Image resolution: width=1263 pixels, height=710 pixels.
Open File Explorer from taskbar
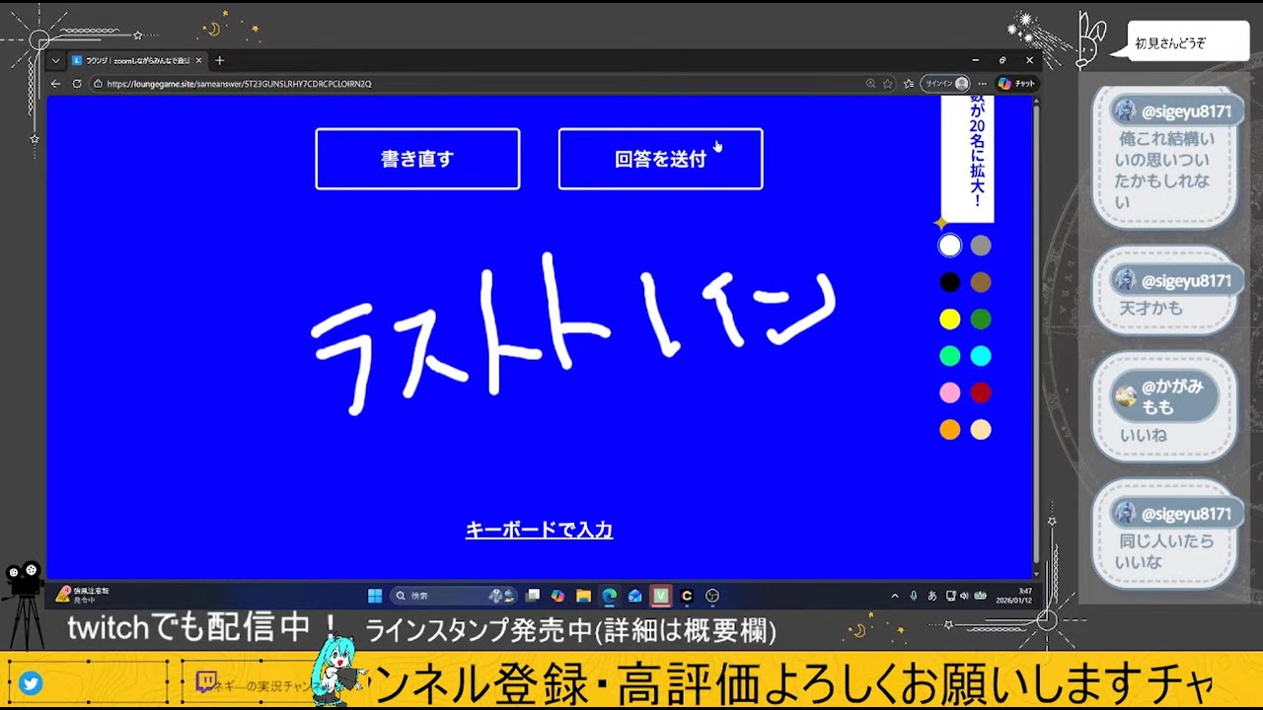[584, 596]
